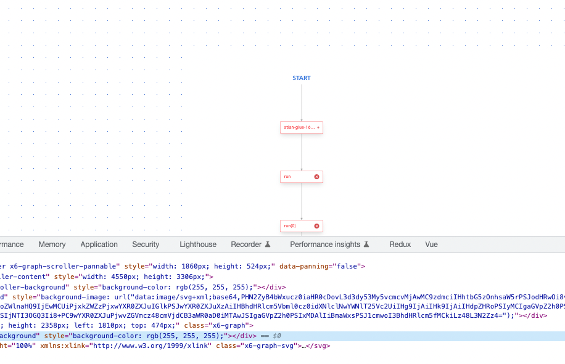Open the Vue devtools panel
Viewport: 565px width, 364px height.
point(431,245)
